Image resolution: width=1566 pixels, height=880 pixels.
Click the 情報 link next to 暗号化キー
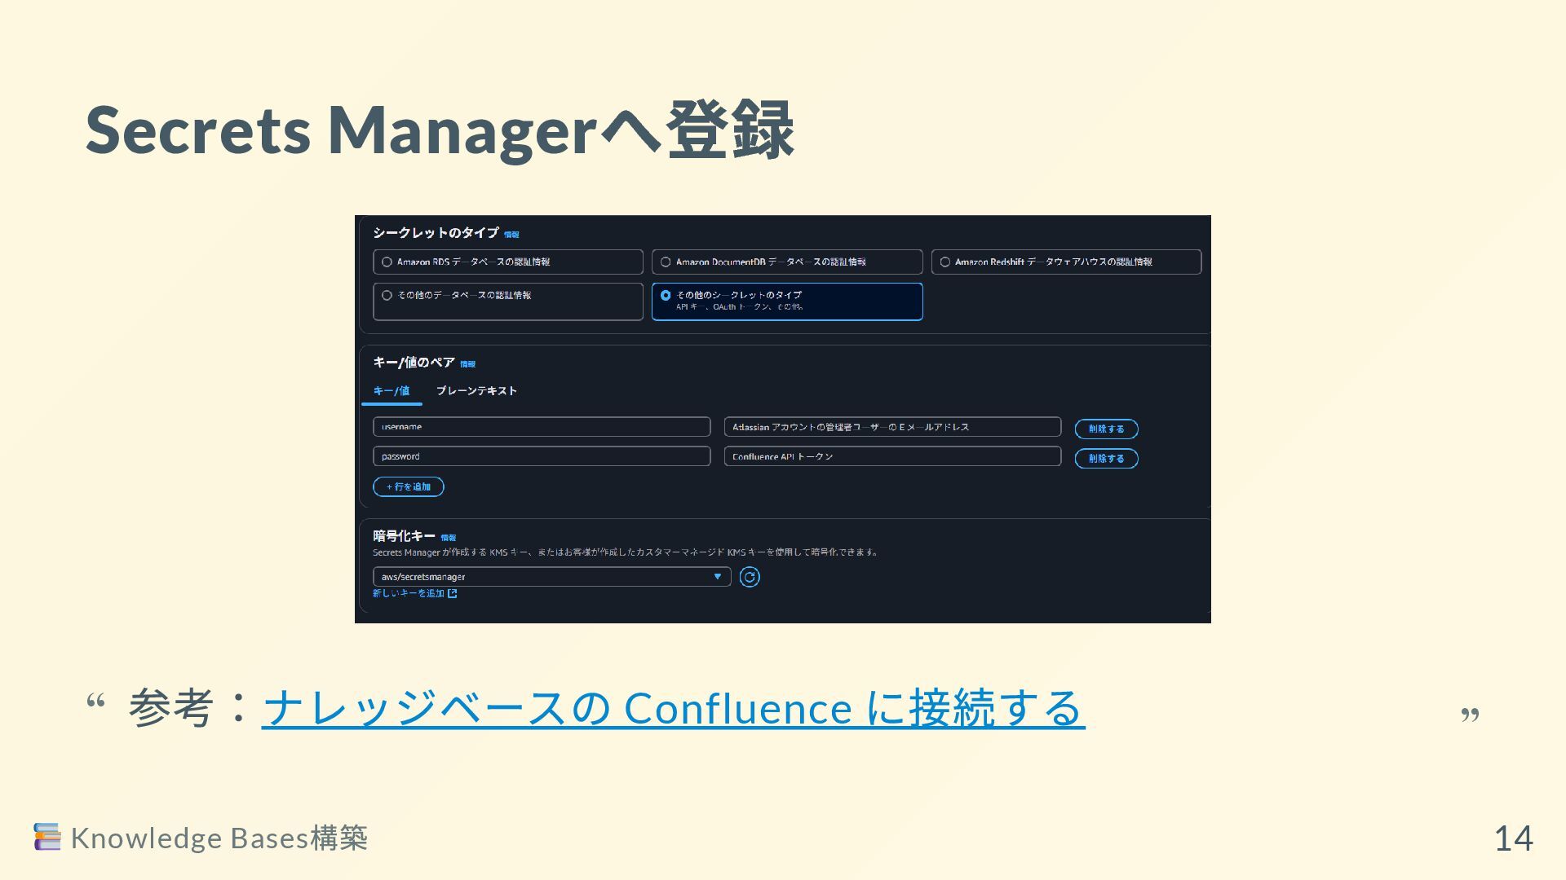click(x=448, y=538)
